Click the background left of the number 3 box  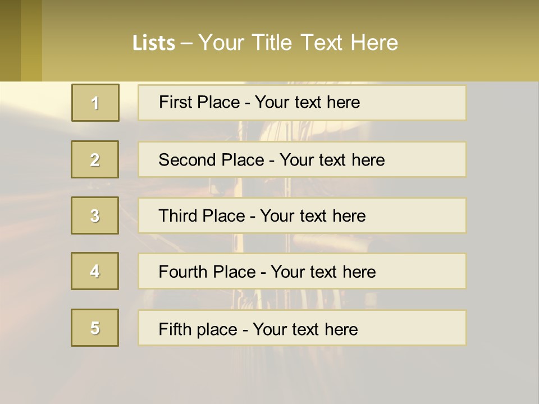click(35, 215)
